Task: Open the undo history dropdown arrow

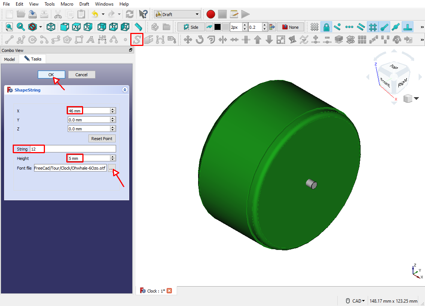Action: click(103, 14)
